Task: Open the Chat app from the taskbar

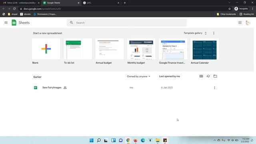Action: [x=121, y=140]
